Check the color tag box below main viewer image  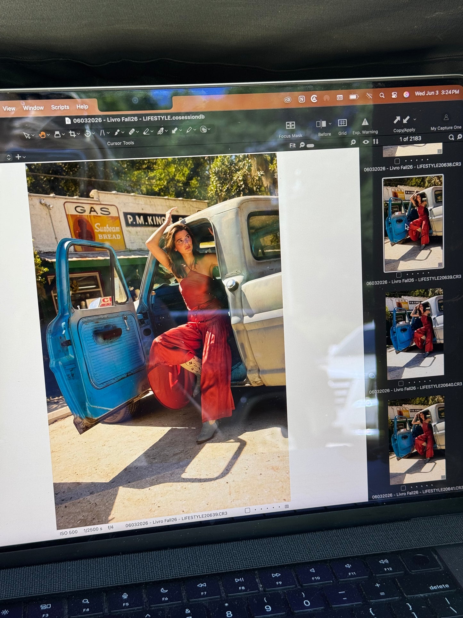coord(247,511)
